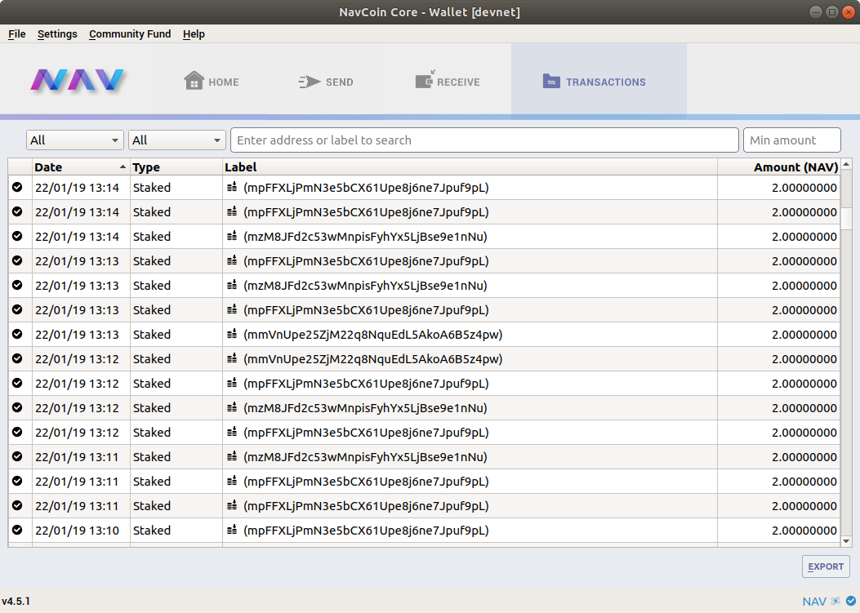This screenshot has height=613, width=860.
Task: Click confirmed check icon of 13:12 mmVnUpe25 row
Action: click(x=17, y=358)
